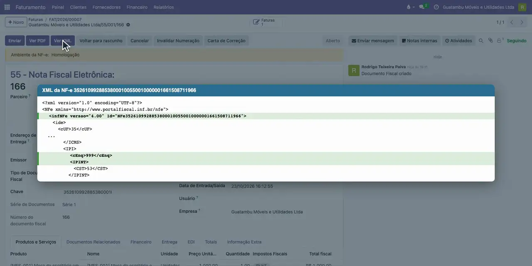This screenshot has height=266, width=532.
Task: Open the droplet theme dropdown in top bar
Action: (410, 7)
